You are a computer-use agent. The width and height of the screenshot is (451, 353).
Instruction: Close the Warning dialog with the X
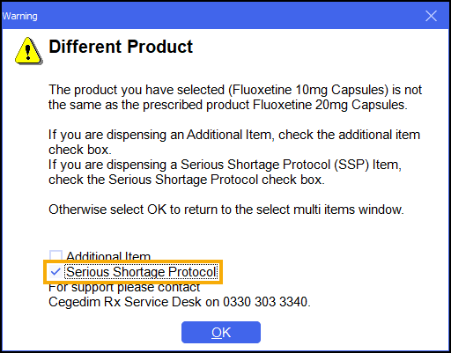click(x=431, y=16)
